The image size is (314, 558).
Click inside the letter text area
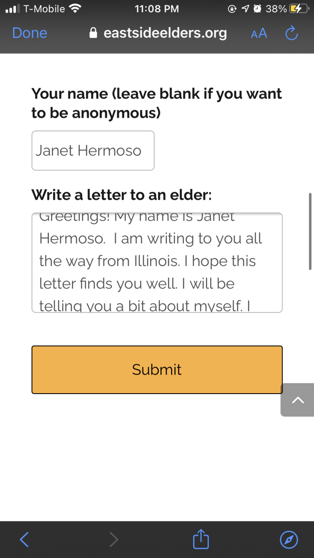157,262
